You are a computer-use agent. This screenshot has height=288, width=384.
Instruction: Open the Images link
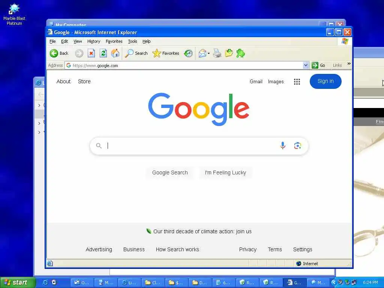(x=276, y=81)
